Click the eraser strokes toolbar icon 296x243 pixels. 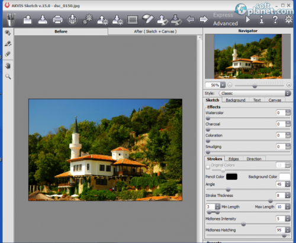coord(148,19)
